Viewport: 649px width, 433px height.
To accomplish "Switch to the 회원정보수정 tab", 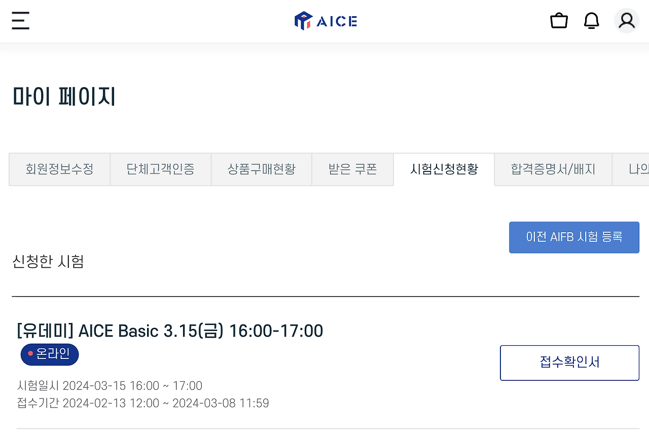I will tap(59, 169).
